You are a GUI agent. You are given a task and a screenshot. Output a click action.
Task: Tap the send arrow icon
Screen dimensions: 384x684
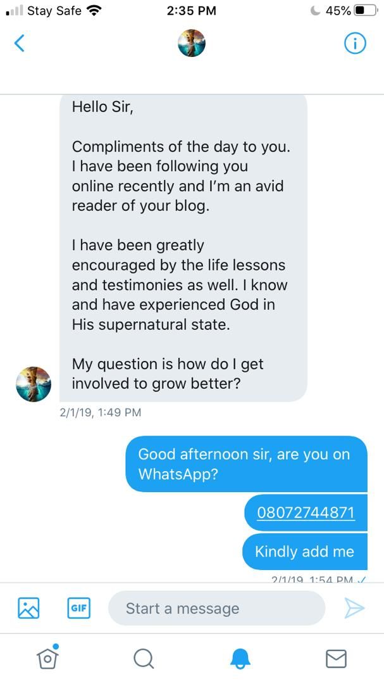click(x=354, y=608)
